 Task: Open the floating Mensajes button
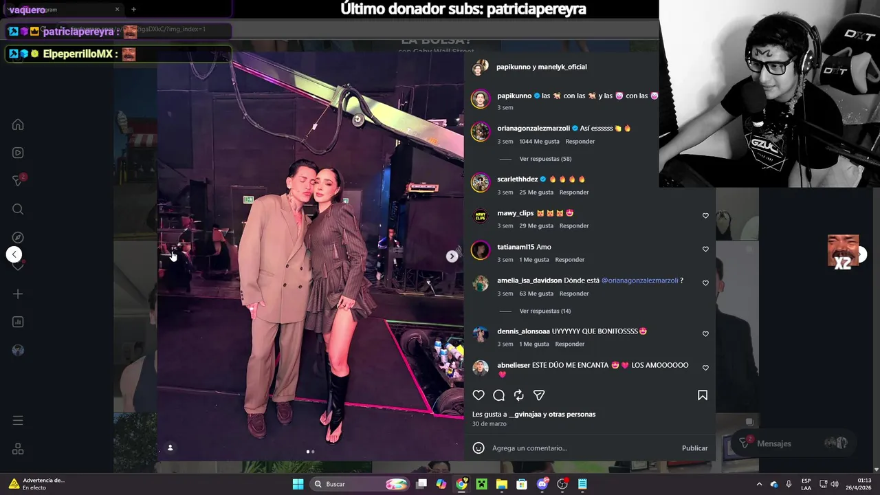pos(795,443)
